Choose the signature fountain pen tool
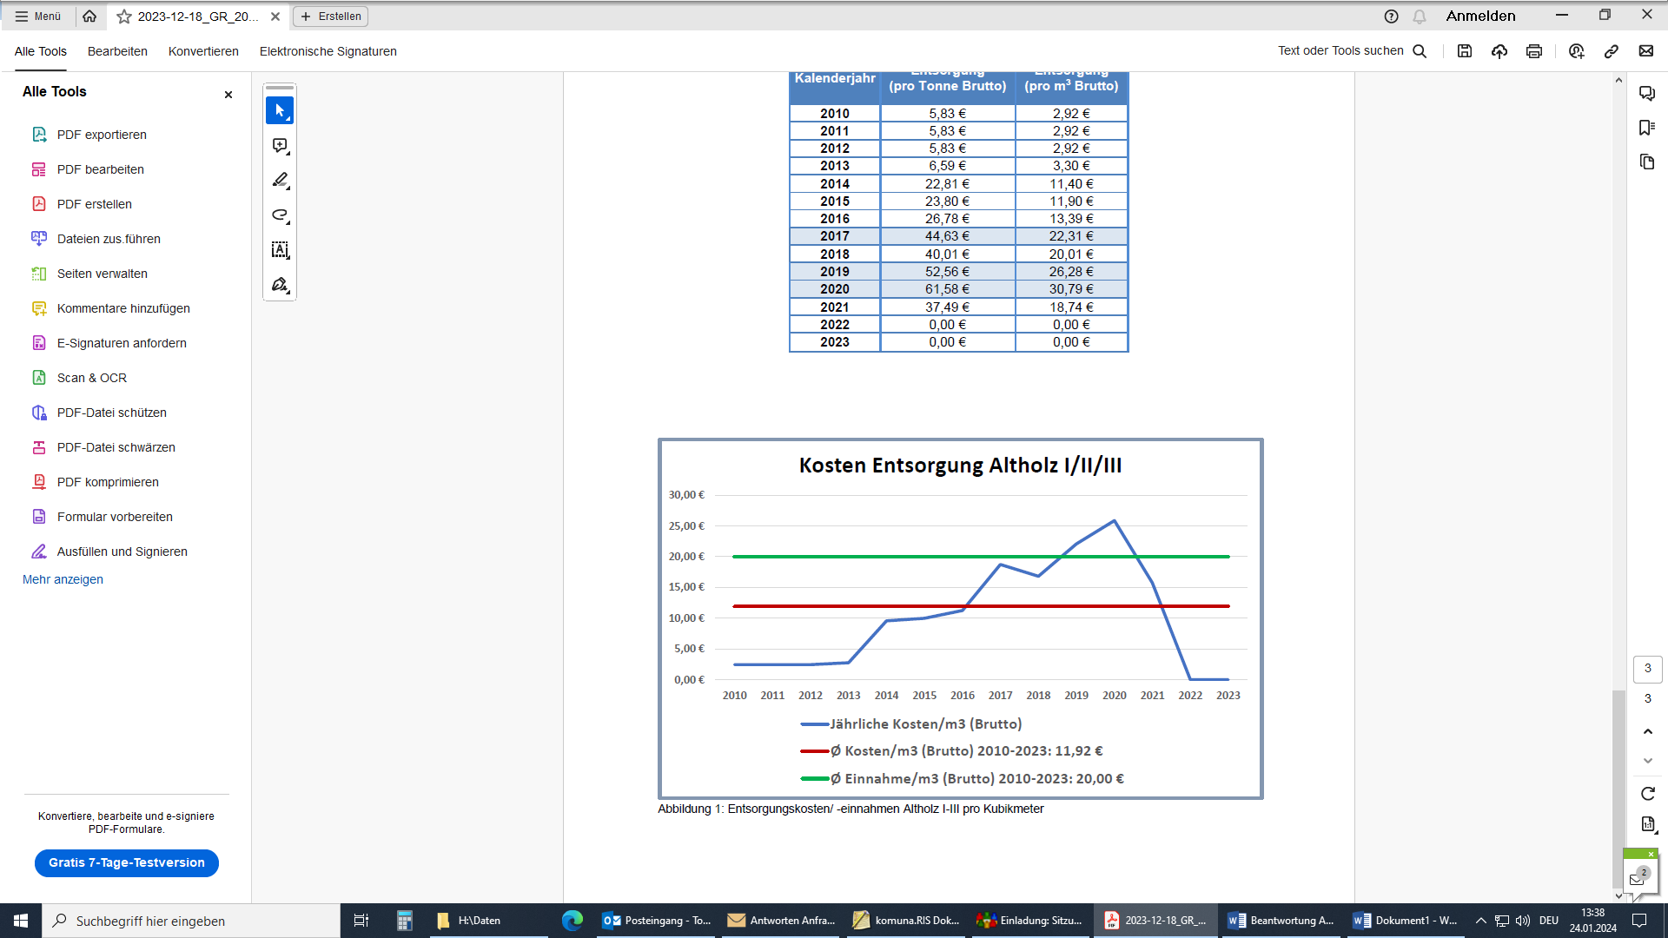The height and width of the screenshot is (938, 1668). point(280,285)
